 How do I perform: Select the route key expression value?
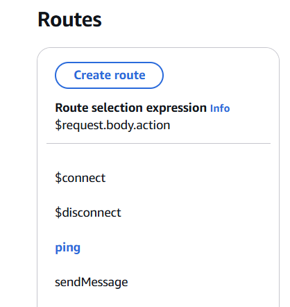112,125
